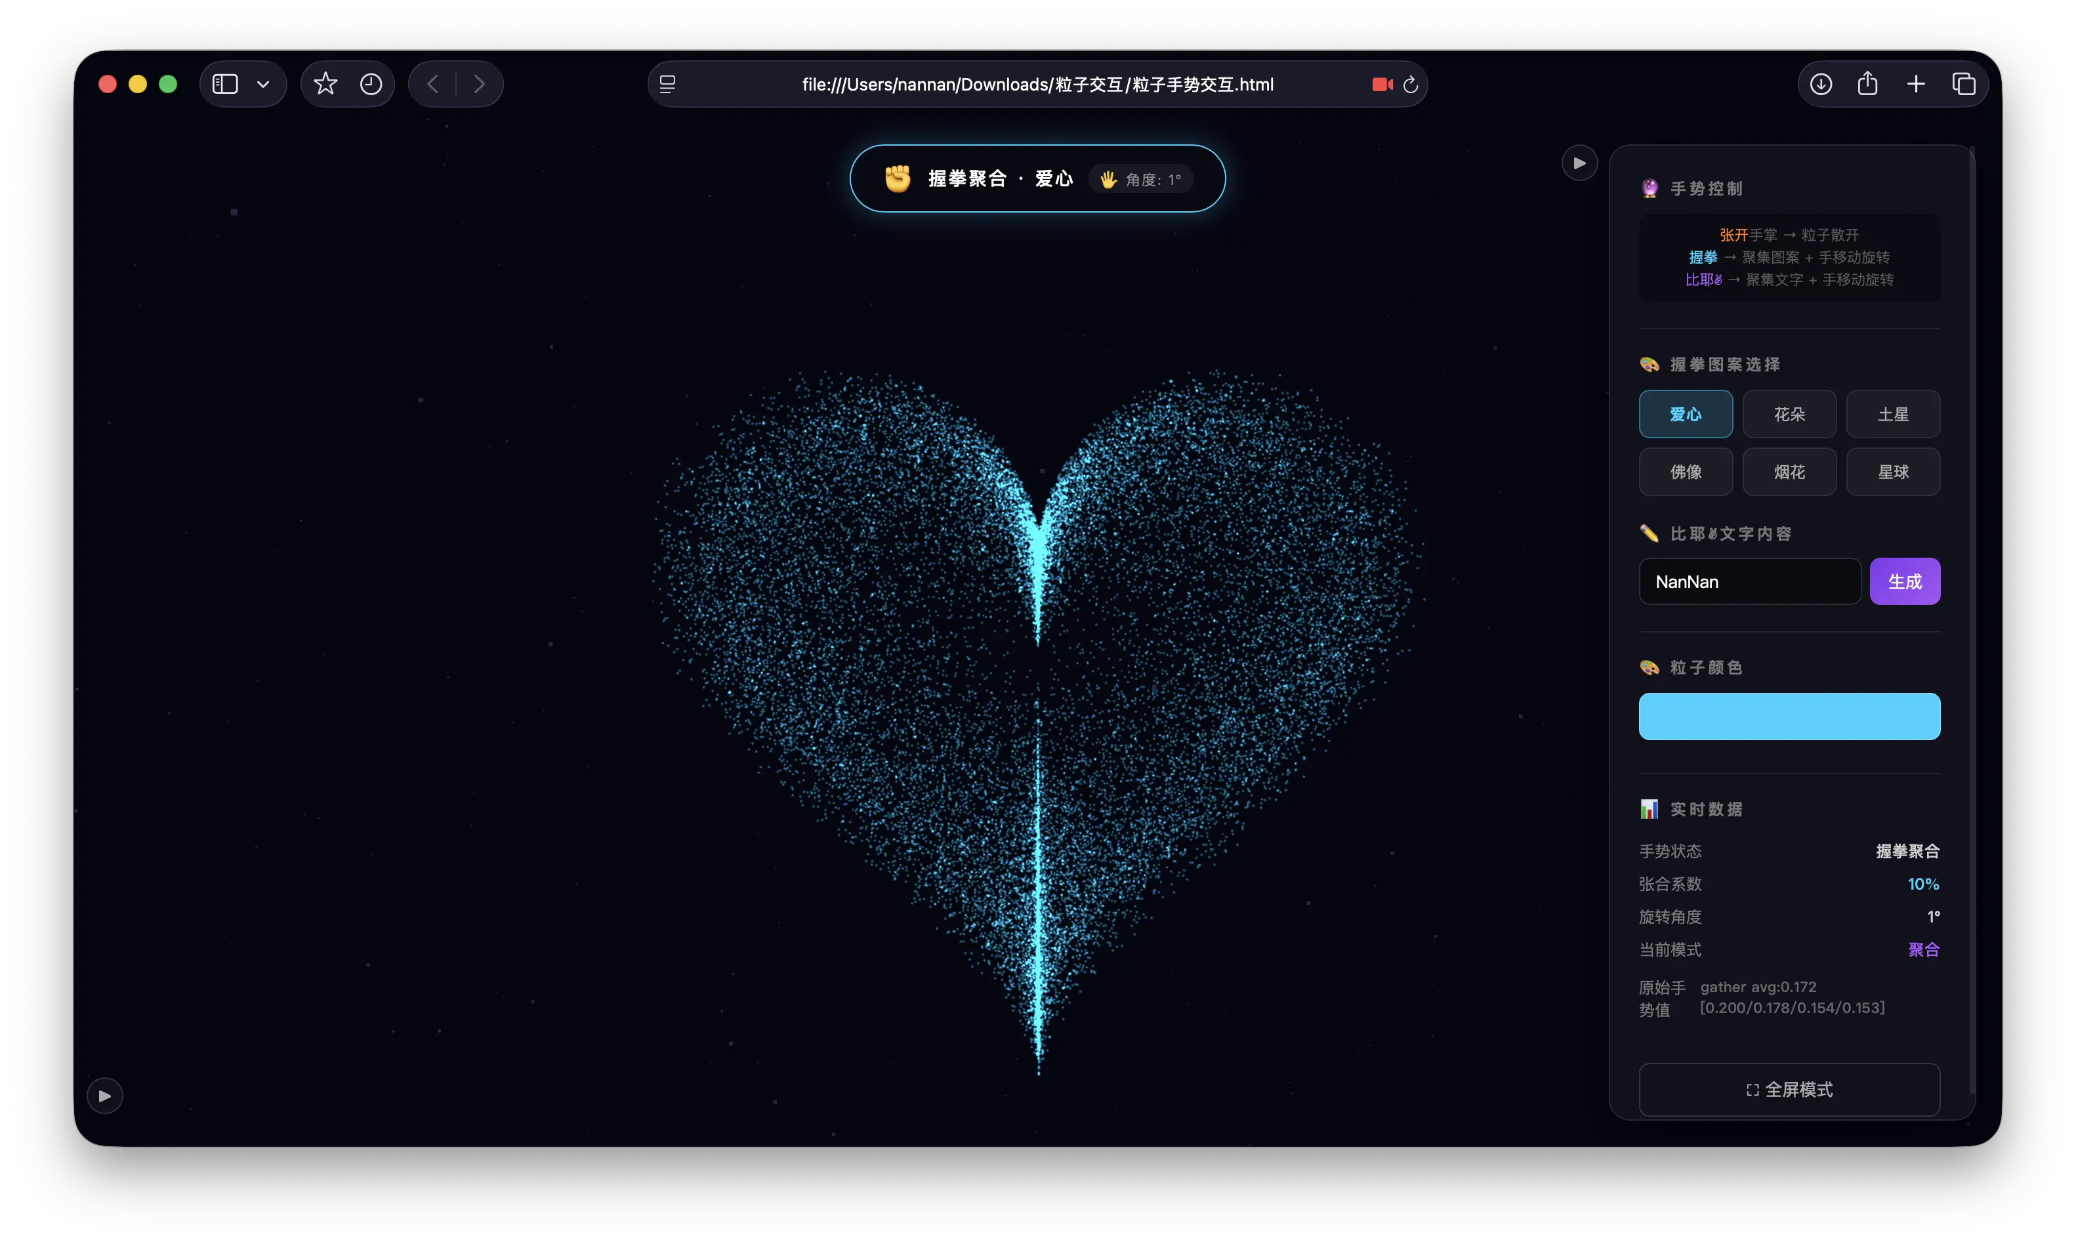Click the 旋转角度 label

(1671, 917)
